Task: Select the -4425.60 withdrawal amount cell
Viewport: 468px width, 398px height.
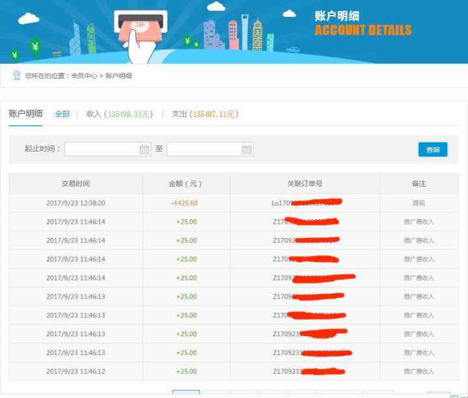Action: (x=185, y=203)
